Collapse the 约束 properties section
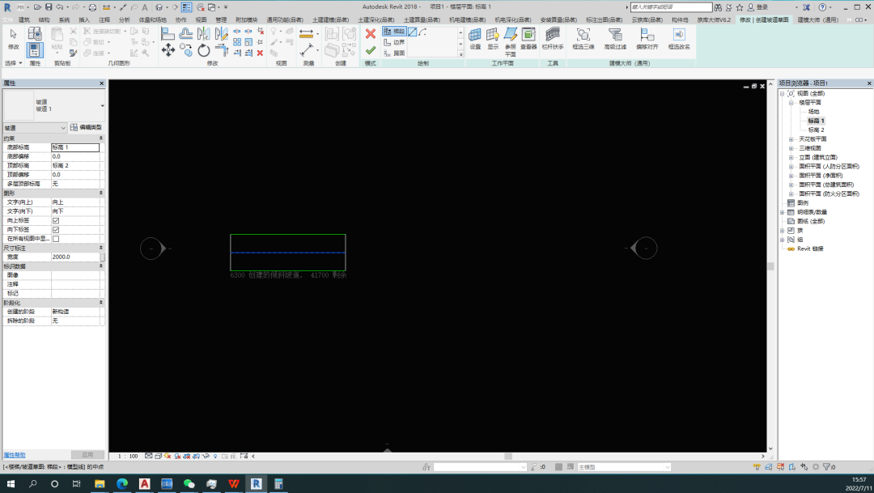This screenshot has width=874, height=493. tap(101, 138)
